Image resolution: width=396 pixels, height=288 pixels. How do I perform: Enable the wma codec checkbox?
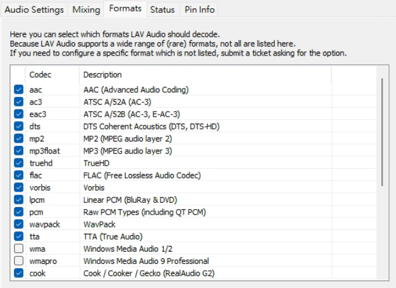pyautogui.click(x=18, y=249)
